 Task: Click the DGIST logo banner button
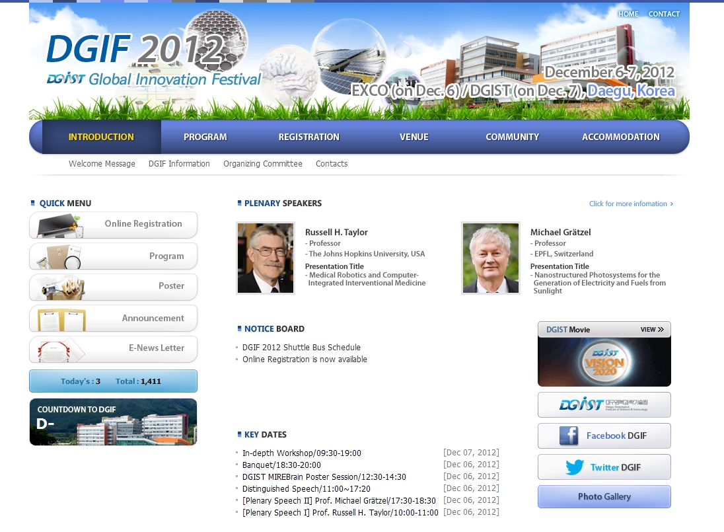[x=604, y=404]
